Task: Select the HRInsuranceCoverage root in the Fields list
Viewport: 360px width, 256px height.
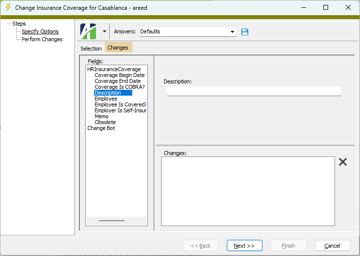Action: pos(114,69)
